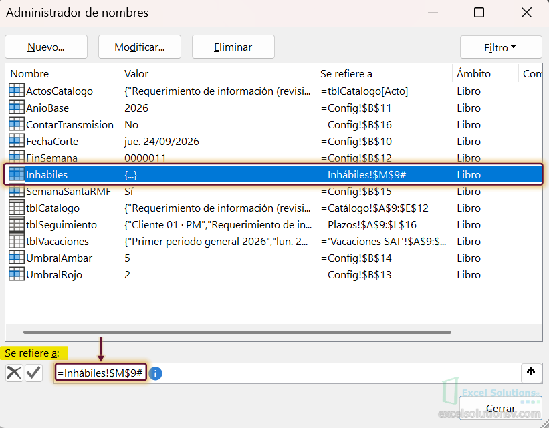The height and width of the screenshot is (428, 549).
Task: Close the Administrador de nombres window
Action: click(526, 13)
